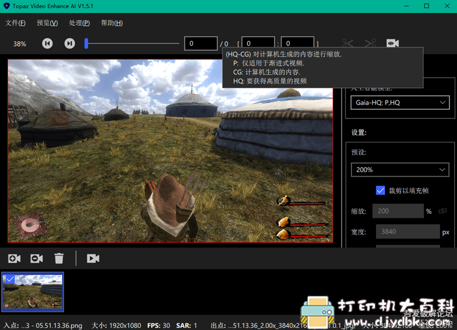The width and height of the screenshot is (457, 330).
Task: Click the 预设: label
Action: click(359, 153)
